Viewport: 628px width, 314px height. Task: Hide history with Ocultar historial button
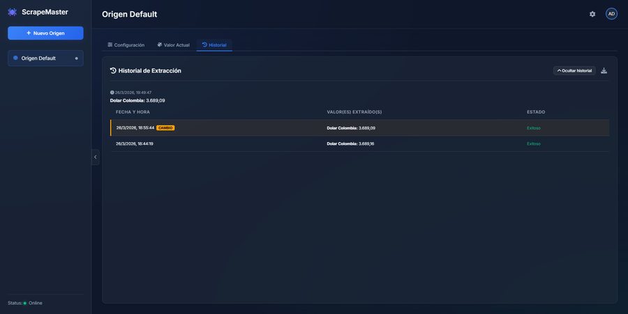[574, 71]
